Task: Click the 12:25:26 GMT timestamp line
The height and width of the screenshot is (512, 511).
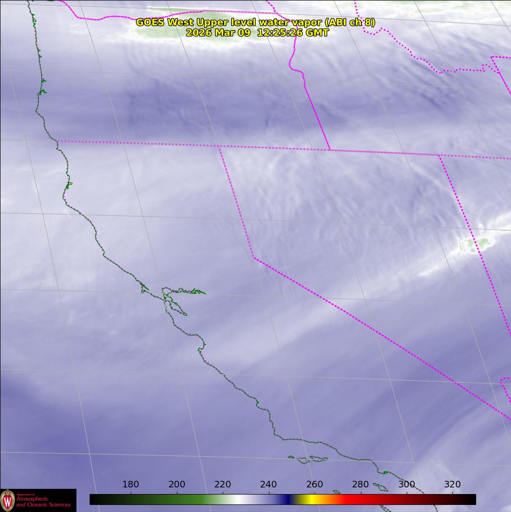Action: [257, 33]
